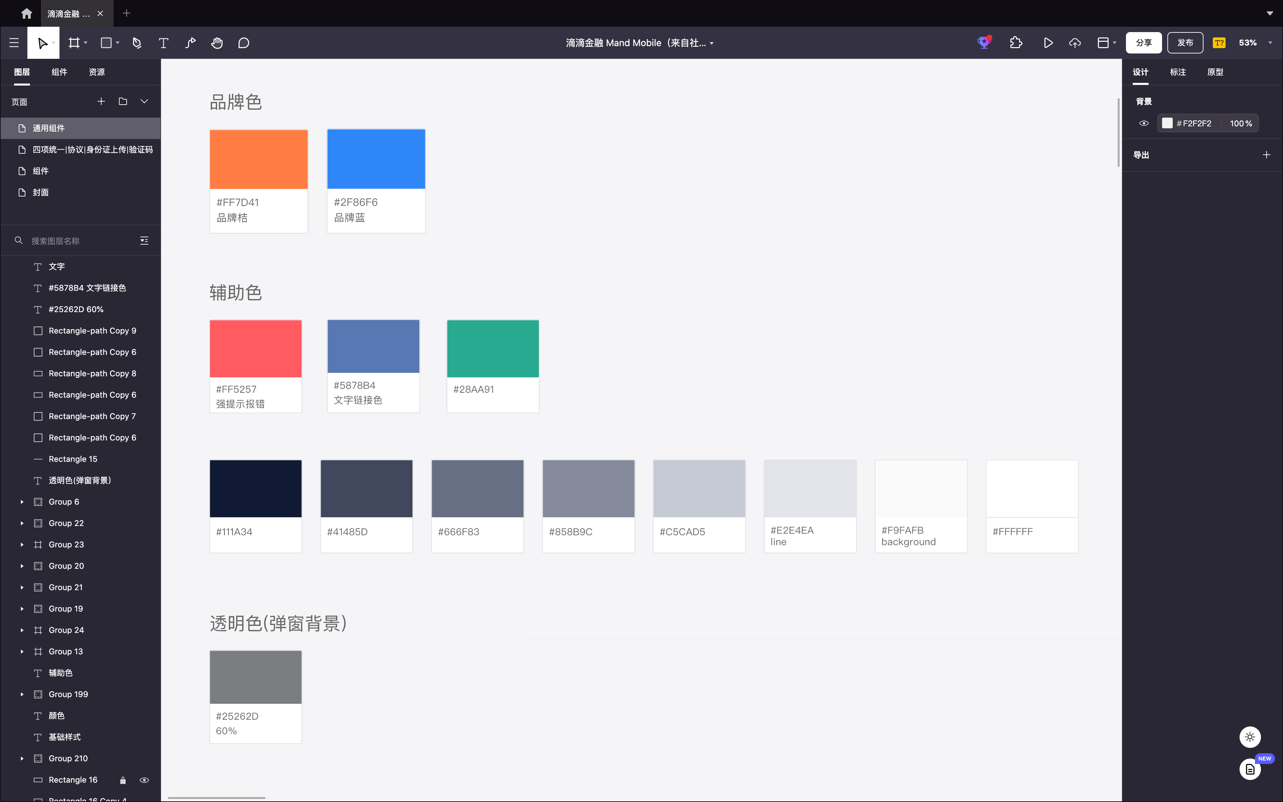Screen dimensions: 1283x802
Task: Click the layer list filter icon
Action: (144, 241)
